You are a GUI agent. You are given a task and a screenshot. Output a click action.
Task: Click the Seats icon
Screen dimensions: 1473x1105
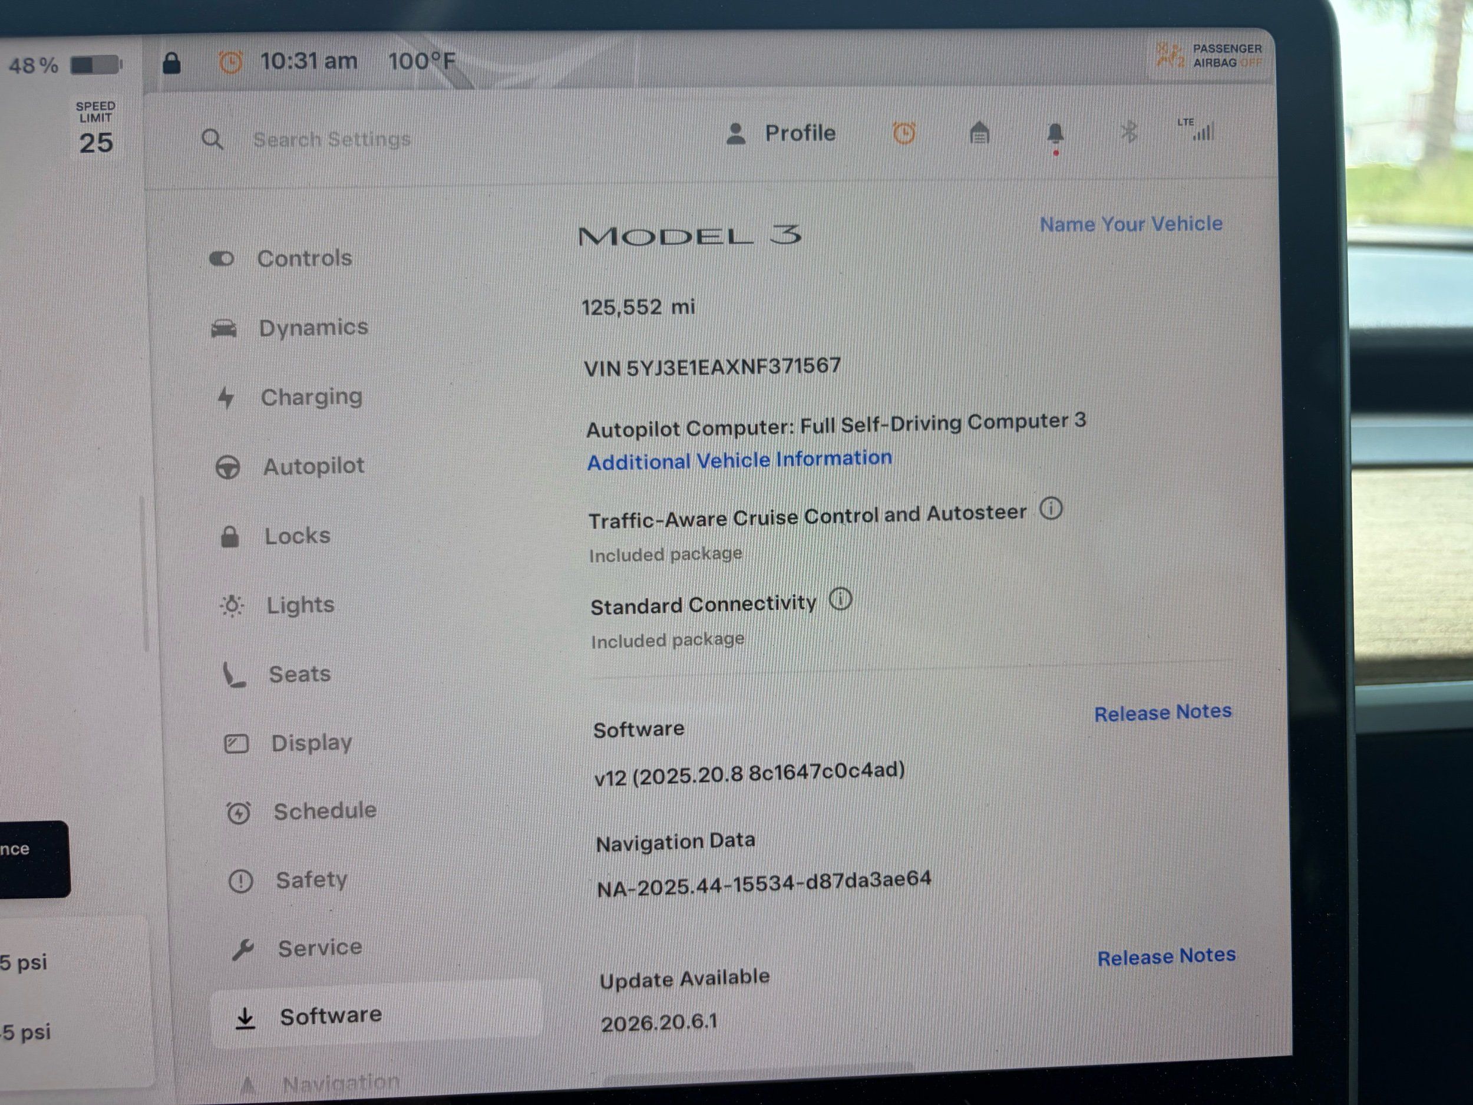click(x=234, y=675)
